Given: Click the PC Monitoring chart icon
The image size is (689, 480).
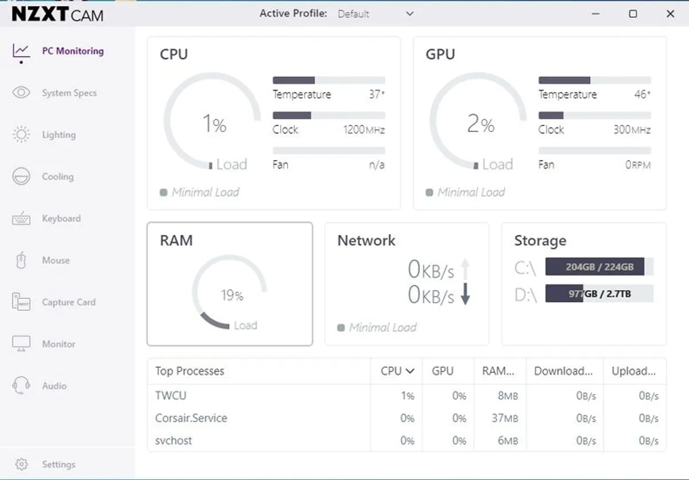Looking at the screenshot, I should (21, 51).
